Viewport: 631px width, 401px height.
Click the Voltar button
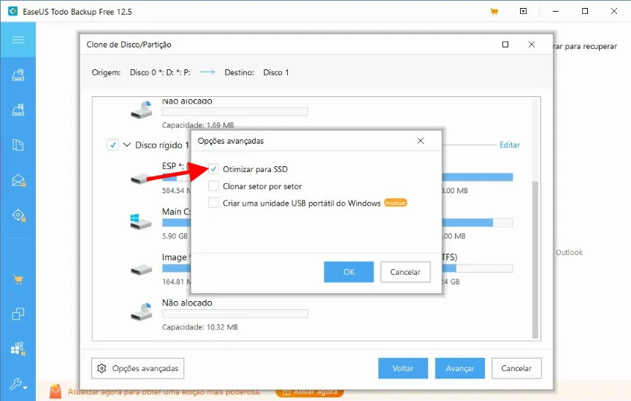click(x=403, y=368)
